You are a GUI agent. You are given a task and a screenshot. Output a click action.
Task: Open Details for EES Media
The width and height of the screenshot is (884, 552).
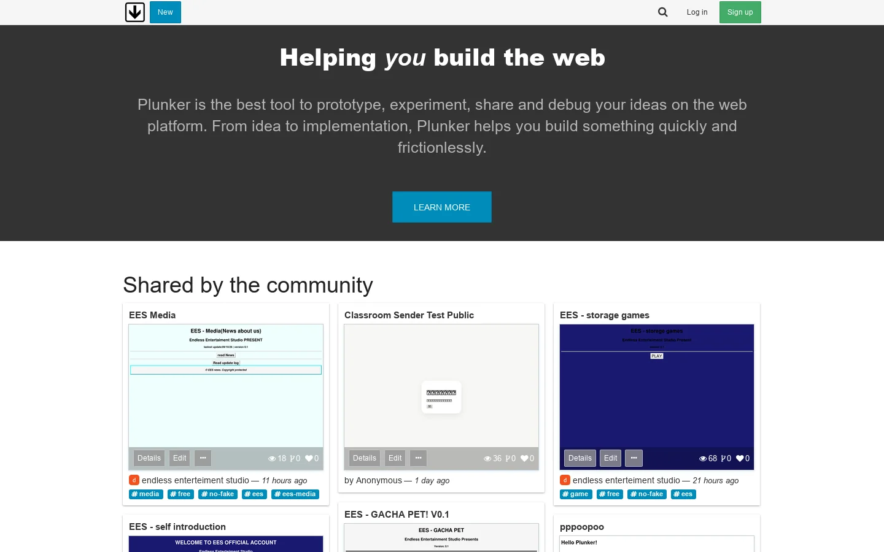pyautogui.click(x=149, y=458)
